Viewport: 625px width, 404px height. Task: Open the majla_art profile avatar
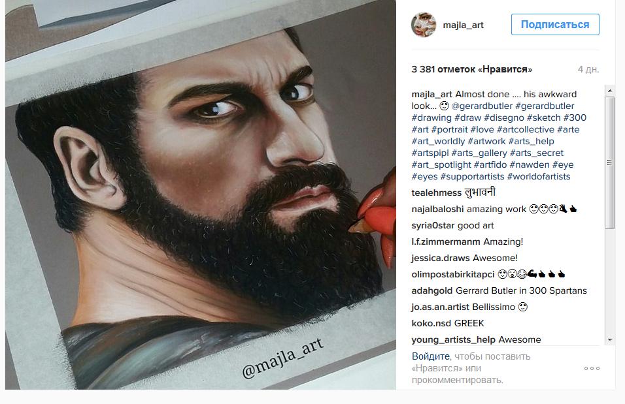click(423, 25)
